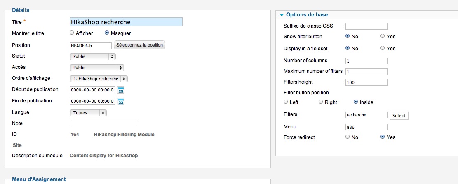This screenshot has width=458, height=184.
Task: Open the Langue dropdown
Action: (x=88, y=113)
